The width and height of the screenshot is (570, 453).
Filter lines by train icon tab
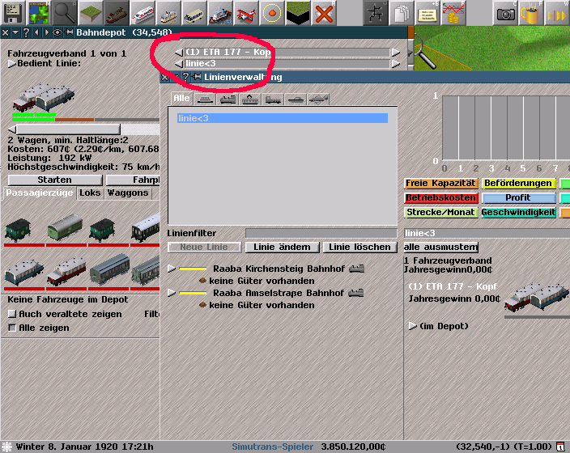tap(228, 99)
